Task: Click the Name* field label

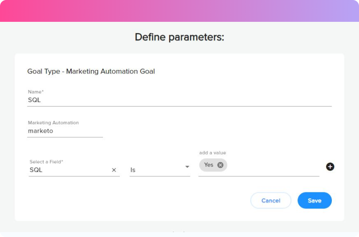Action: (36, 92)
